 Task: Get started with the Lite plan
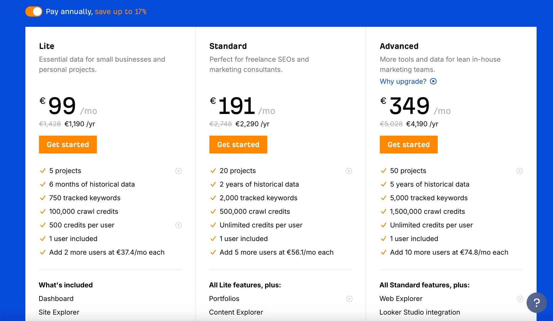coord(68,145)
